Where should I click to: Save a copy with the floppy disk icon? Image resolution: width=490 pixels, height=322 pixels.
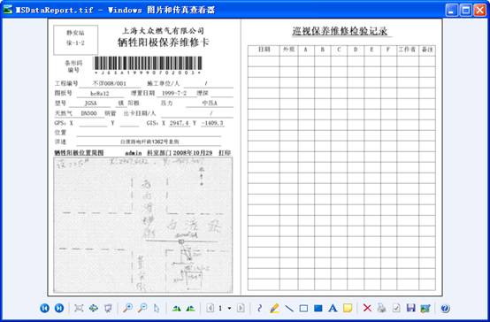(411, 308)
